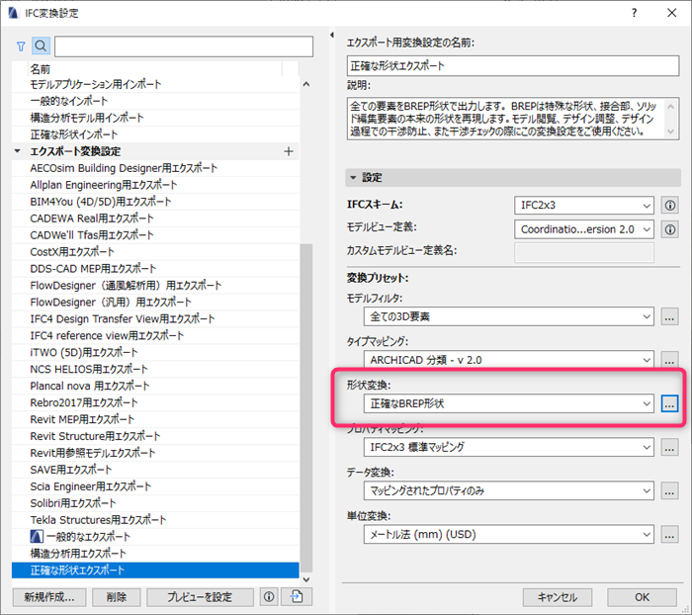
Task: Open the データ変換 dropdown
Action: click(x=509, y=491)
